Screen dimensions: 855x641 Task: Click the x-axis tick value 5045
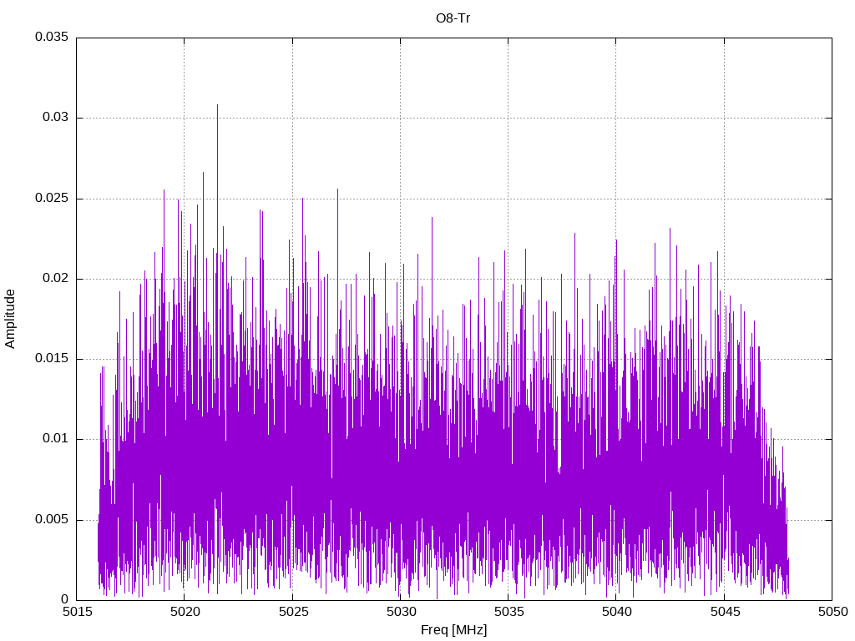point(725,612)
